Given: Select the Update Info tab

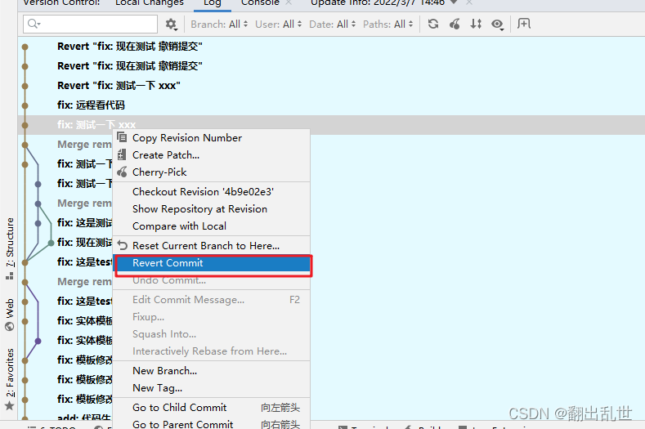Looking at the screenshot, I should [378, 3].
